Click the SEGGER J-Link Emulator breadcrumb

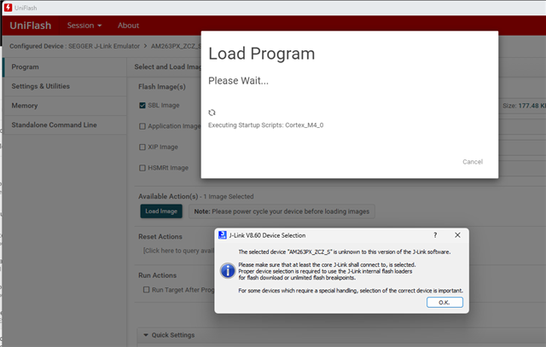point(104,46)
